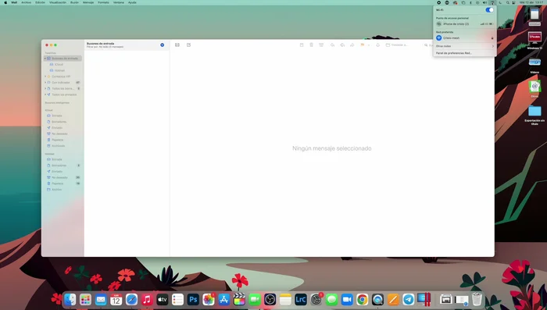The height and width of the screenshot is (310, 547).
Task: Click the search field in the Mail toolbar
Action: point(428,45)
